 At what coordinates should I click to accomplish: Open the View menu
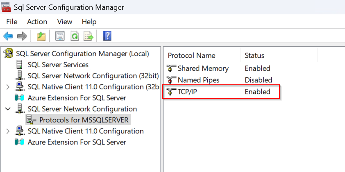point(65,22)
